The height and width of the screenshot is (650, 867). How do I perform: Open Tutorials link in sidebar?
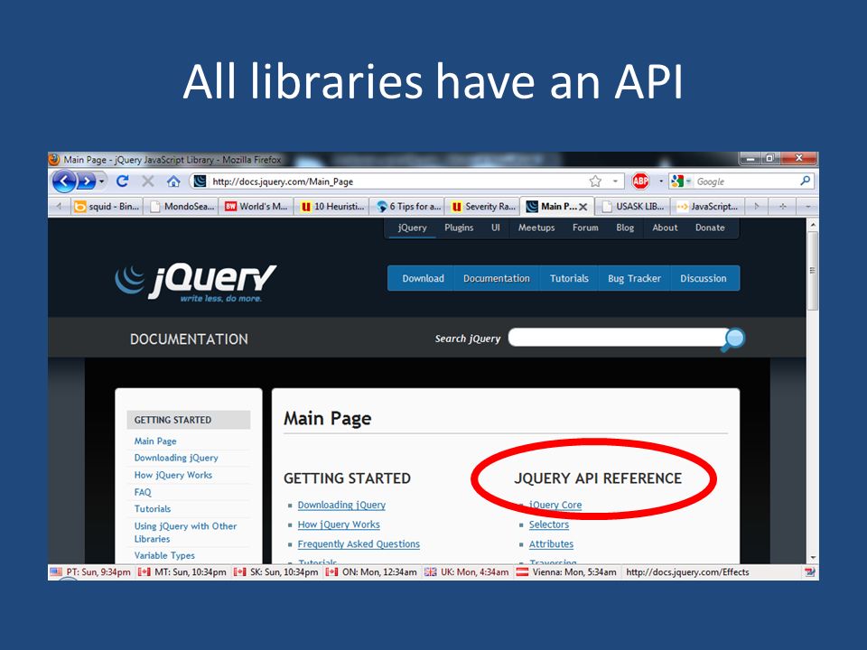153,508
